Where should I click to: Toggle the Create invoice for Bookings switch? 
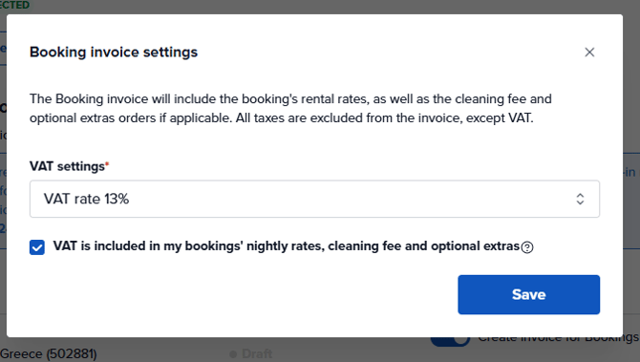point(450,341)
